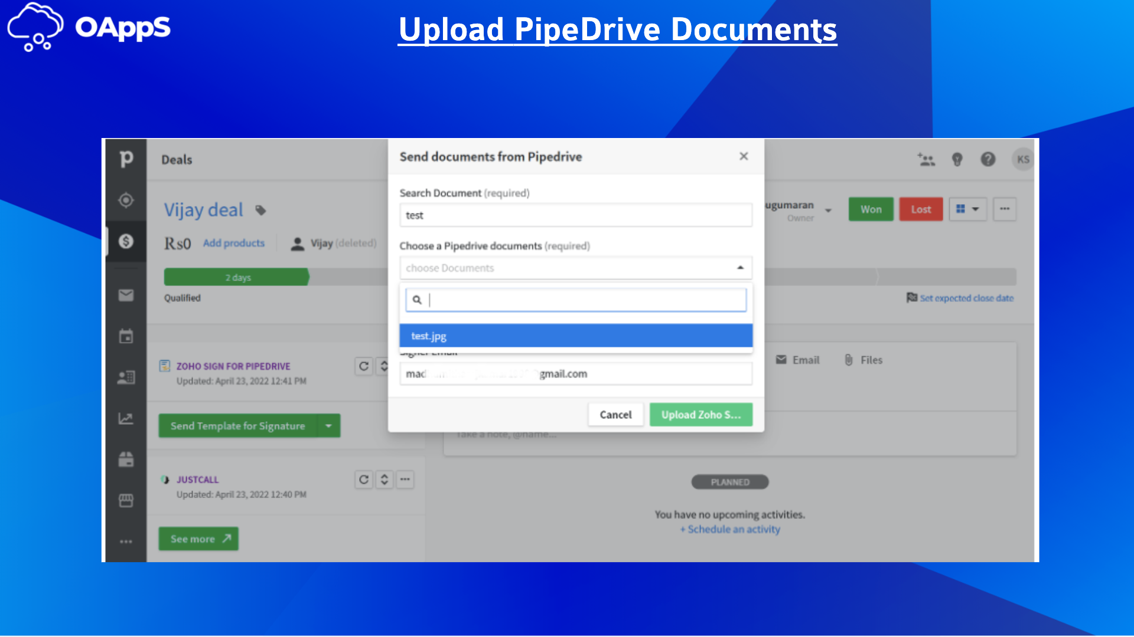
Task: Open the Mail icon in the sidebar
Action: point(126,295)
